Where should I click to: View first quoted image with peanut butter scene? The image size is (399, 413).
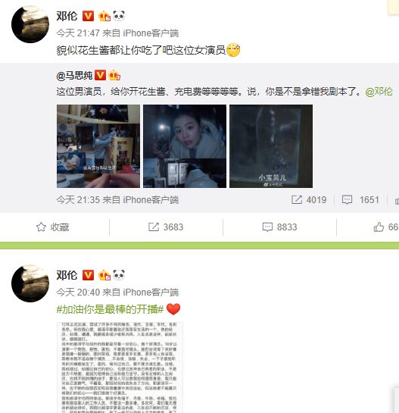point(98,146)
